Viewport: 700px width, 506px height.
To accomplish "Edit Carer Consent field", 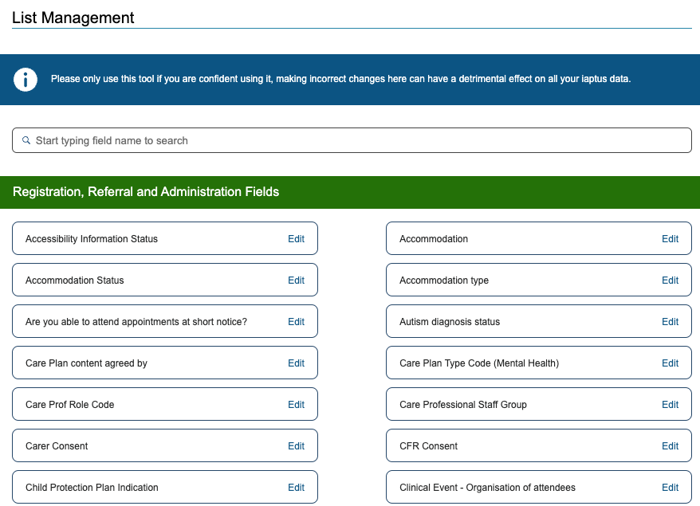I will pyautogui.click(x=296, y=446).
